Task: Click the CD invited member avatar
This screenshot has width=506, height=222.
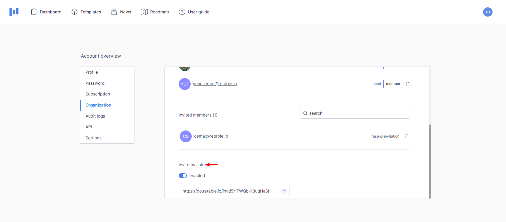Action: [186, 136]
